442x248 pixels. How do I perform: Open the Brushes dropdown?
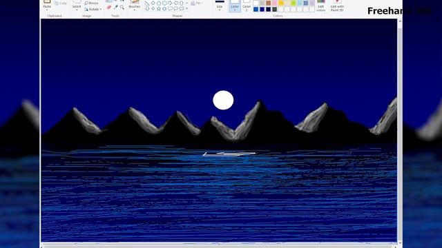coord(134,10)
